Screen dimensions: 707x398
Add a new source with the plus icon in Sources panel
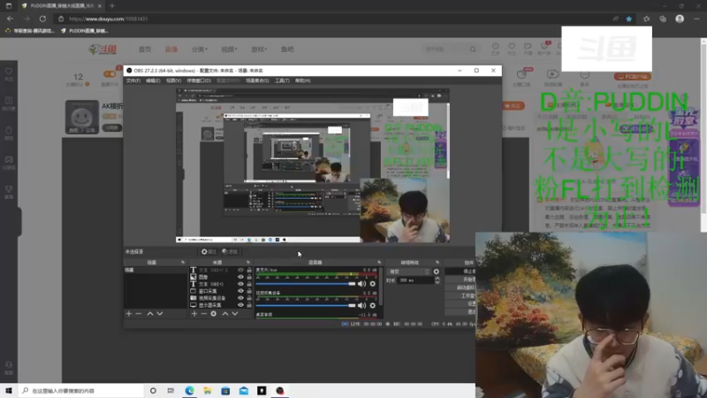(x=194, y=314)
